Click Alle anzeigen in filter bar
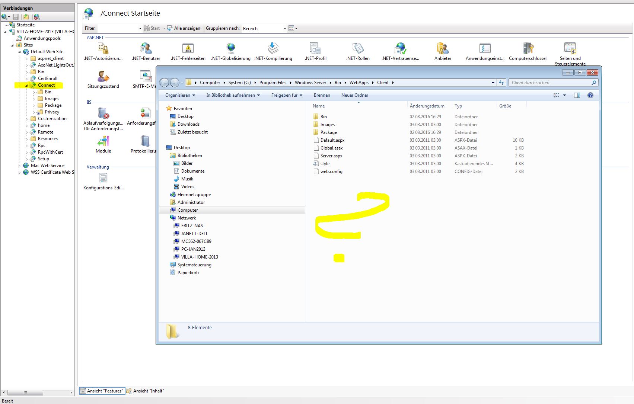Viewport: 634px width, 404px height. click(x=185, y=28)
